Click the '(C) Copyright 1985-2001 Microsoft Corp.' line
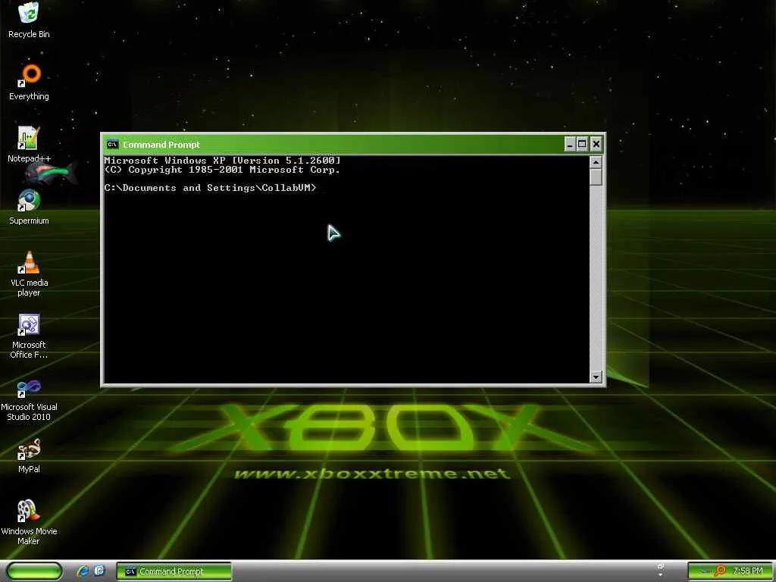 (x=222, y=170)
